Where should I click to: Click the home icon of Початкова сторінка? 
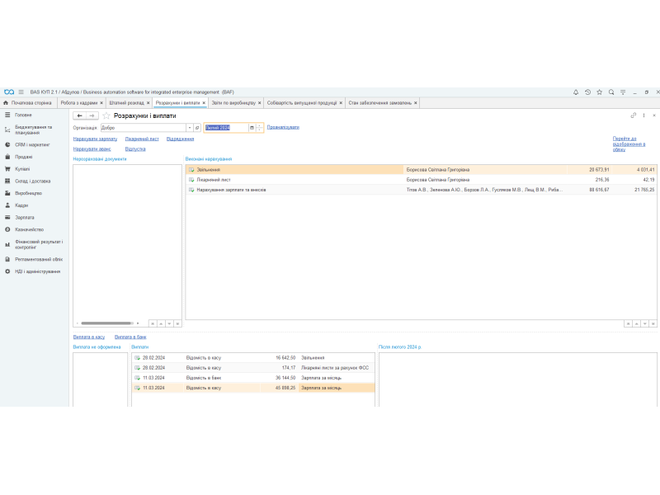coord(6,102)
